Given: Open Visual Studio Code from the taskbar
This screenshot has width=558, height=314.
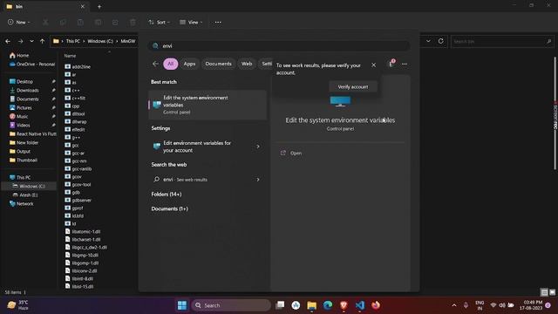Looking at the screenshot, I should [360, 305].
